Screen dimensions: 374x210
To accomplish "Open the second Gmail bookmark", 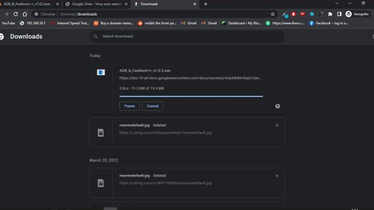I will [x=209, y=23].
